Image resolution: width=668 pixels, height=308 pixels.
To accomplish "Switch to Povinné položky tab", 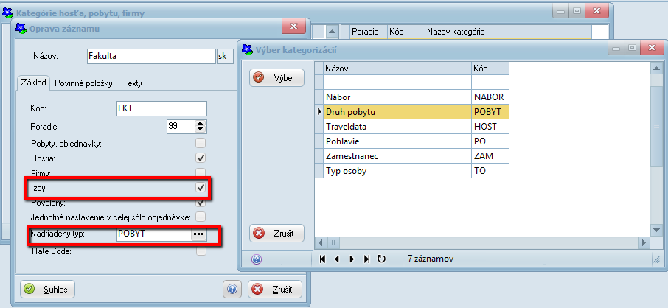I will coord(83,83).
